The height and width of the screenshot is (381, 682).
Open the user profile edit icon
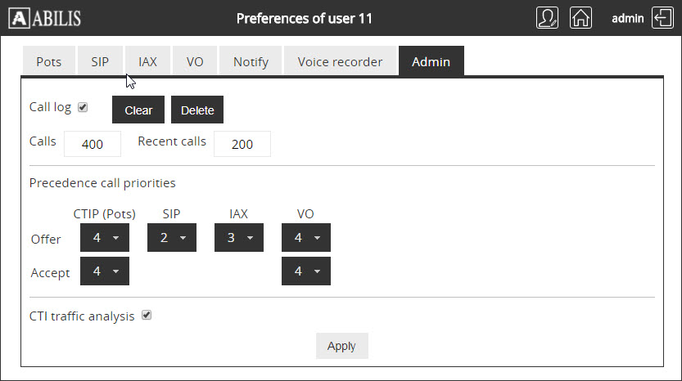coord(547,18)
